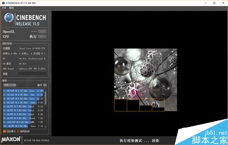Click the CPU run button
Screen dimensions: 228x145
point(42,36)
